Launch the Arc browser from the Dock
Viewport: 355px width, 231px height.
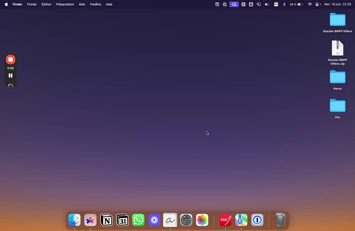90,220
